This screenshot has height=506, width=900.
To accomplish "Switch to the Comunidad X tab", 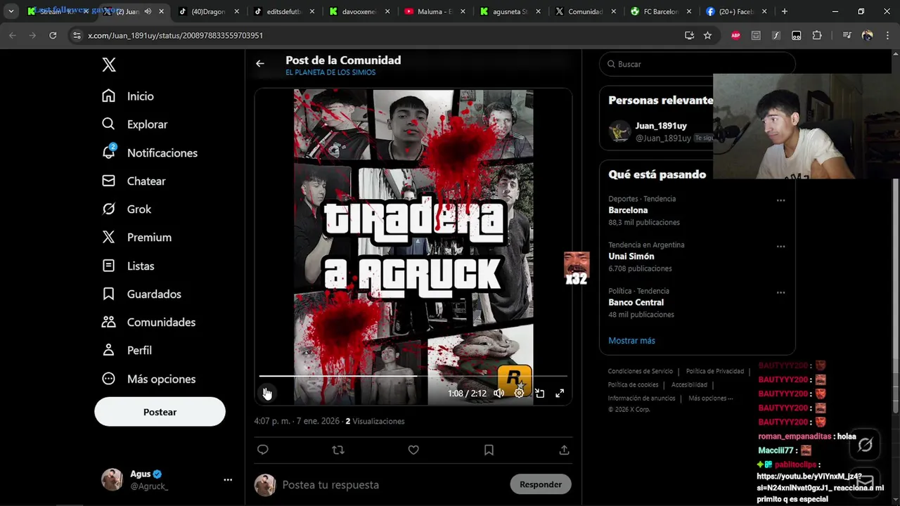I will click(x=587, y=11).
